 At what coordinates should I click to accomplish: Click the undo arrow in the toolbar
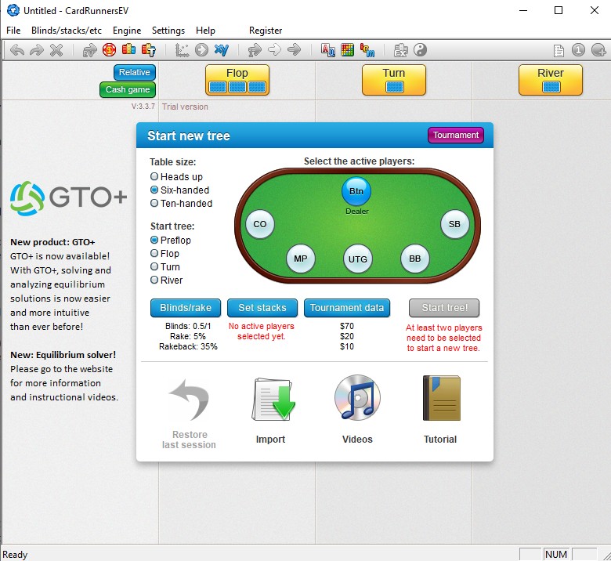[x=17, y=50]
